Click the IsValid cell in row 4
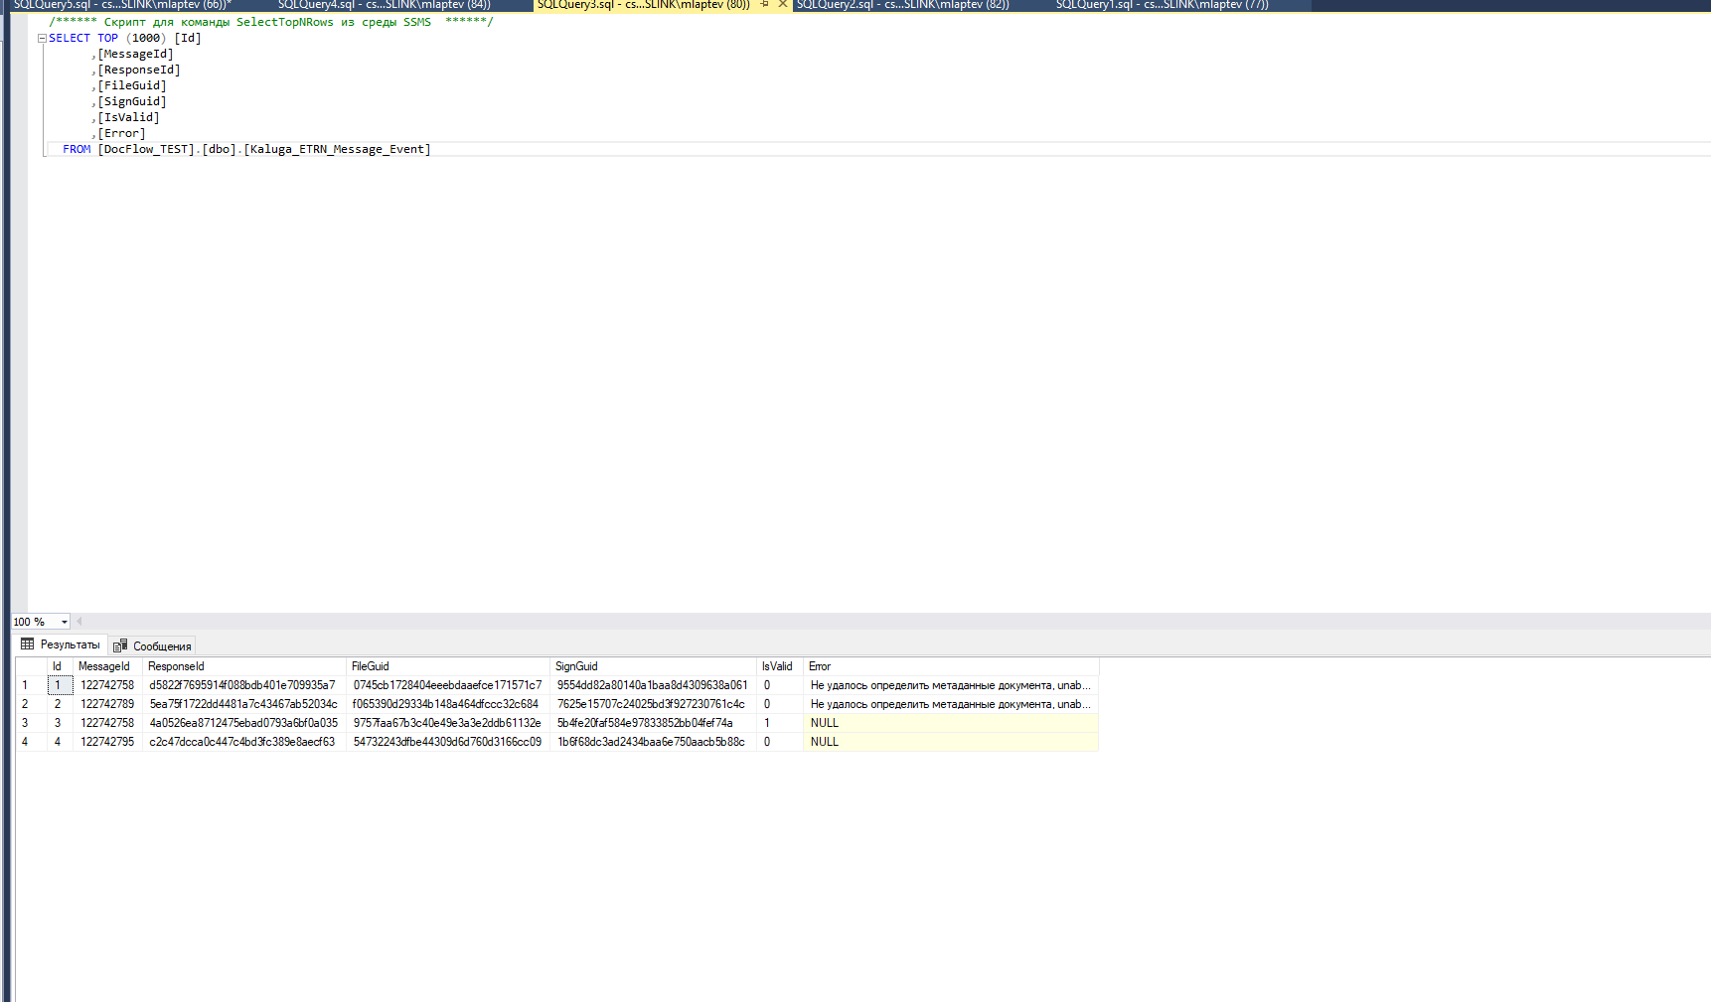Viewport: 1711px width, 1002px height. pyautogui.click(x=780, y=742)
